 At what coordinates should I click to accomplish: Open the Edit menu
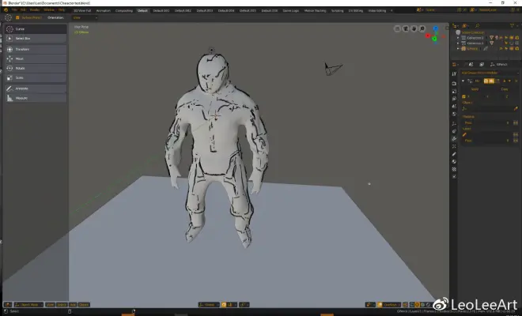(23, 10)
